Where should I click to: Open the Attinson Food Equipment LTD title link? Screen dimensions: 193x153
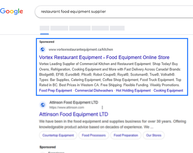point(74,114)
